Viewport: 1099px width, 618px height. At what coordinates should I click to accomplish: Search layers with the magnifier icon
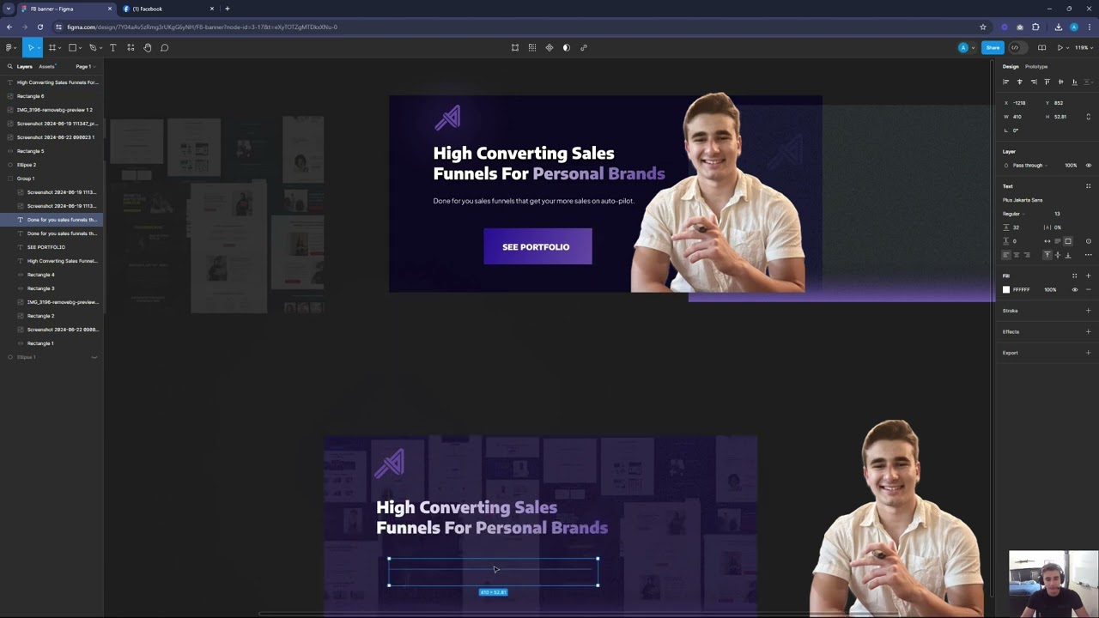point(10,66)
